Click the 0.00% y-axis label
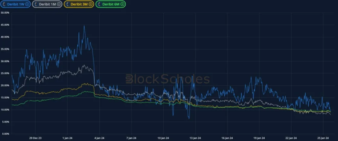 tap(5, 134)
